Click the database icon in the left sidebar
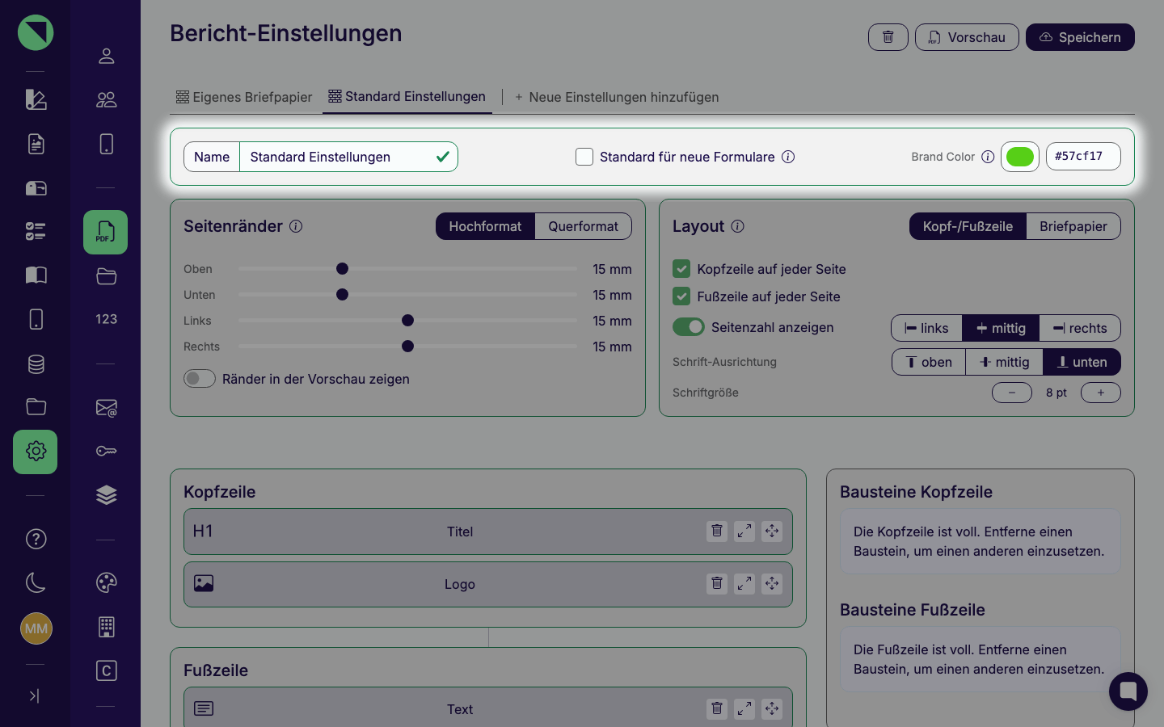 pos(36,364)
